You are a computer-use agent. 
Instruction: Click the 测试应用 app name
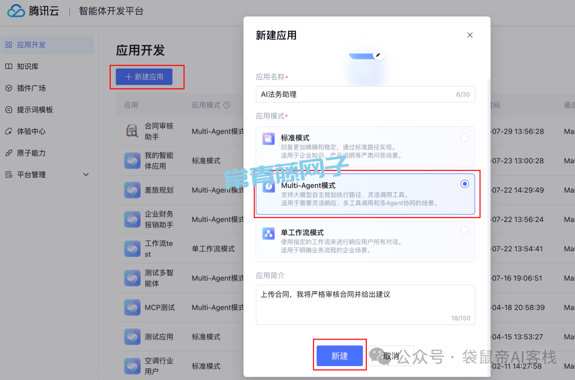pyautogui.click(x=159, y=337)
